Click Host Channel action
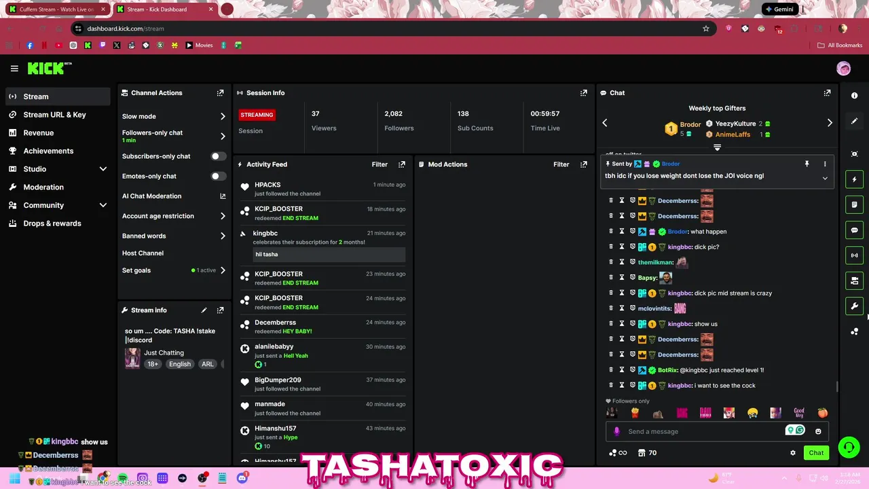This screenshot has height=489, width=869. [143, 253]
